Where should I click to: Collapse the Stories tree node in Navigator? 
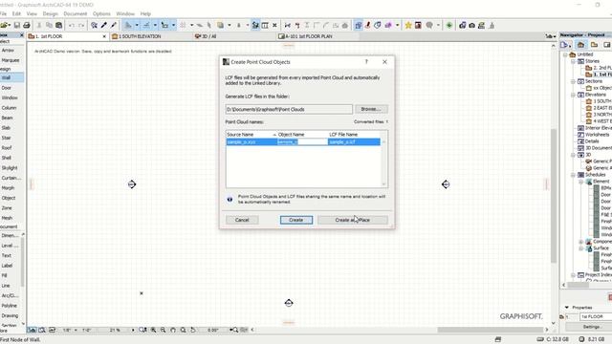click(573, 61)
